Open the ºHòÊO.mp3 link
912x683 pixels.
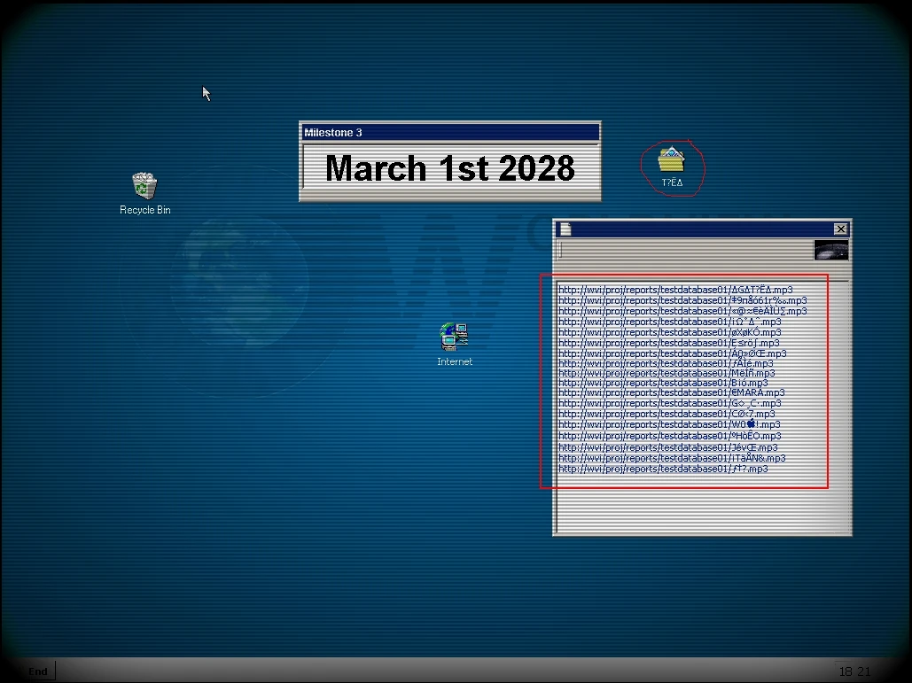(x=670, y=436)
